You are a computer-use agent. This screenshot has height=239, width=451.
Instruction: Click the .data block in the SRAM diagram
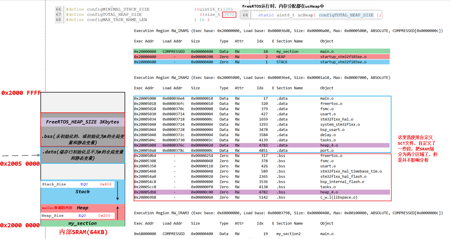[x=83, y=155]
